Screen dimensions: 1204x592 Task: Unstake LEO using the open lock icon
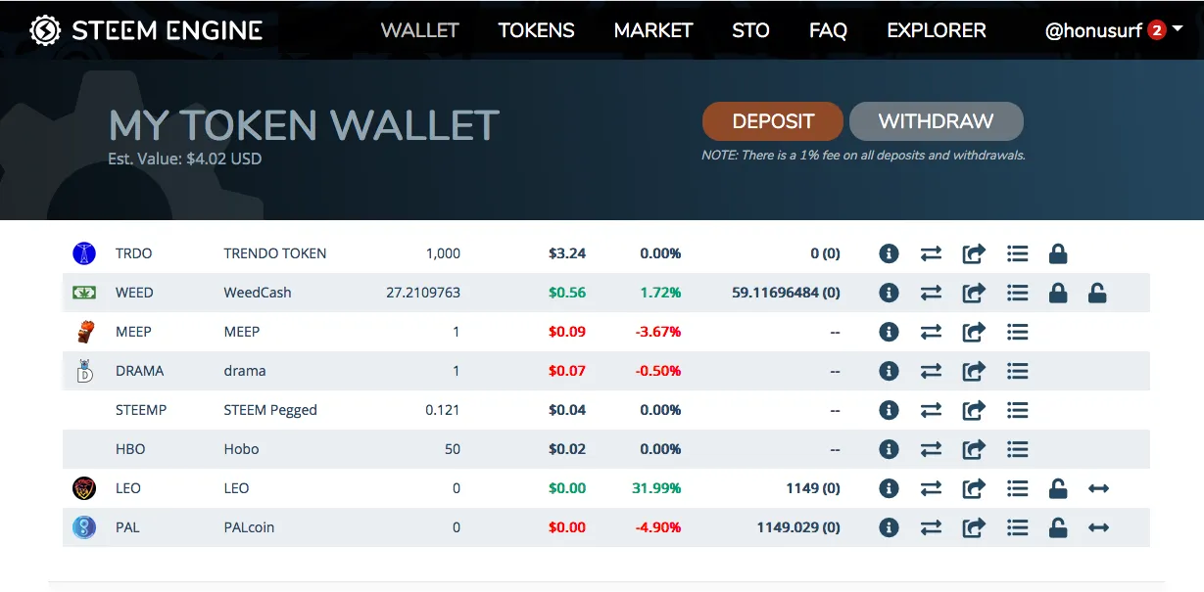[x=1058, y=488]
